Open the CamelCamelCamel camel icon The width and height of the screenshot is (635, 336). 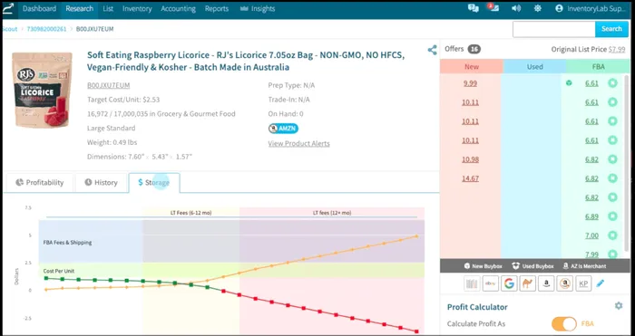(x=528, y=283)
